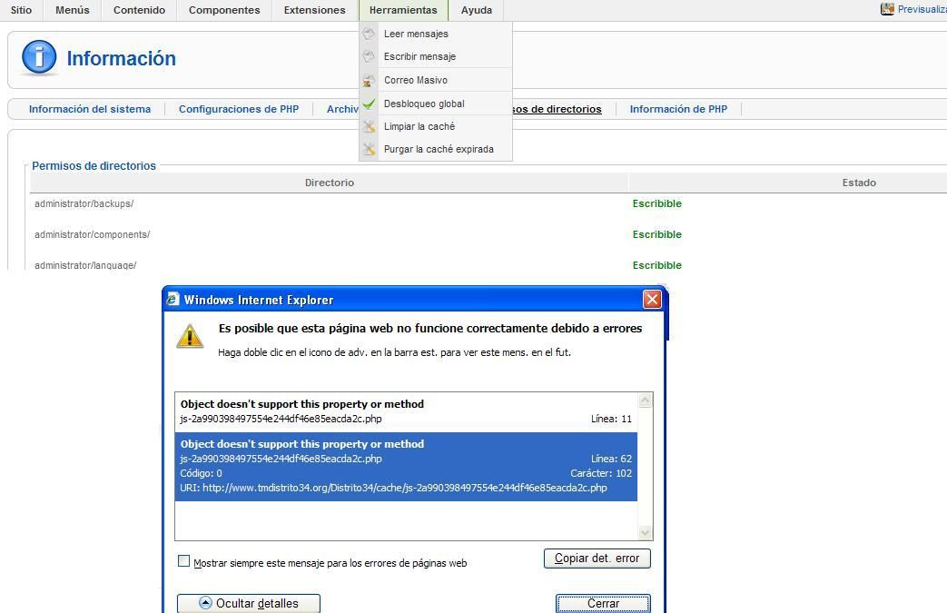Open the Previsualizar link
Viewport: 947px width, 613px height.
(x=922, y=9)
